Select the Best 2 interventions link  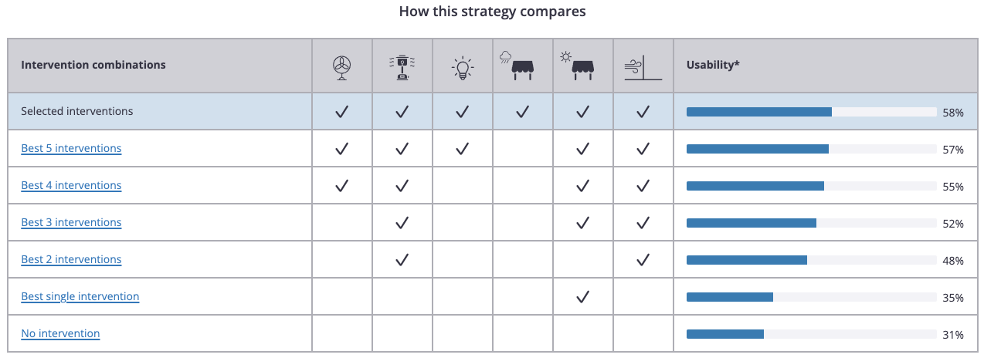71,259
